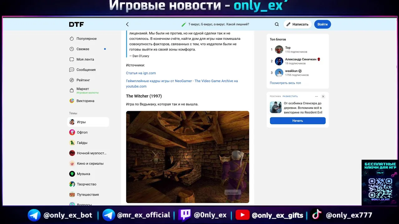Click the Ночной музпост topic icon

(72, 153)
